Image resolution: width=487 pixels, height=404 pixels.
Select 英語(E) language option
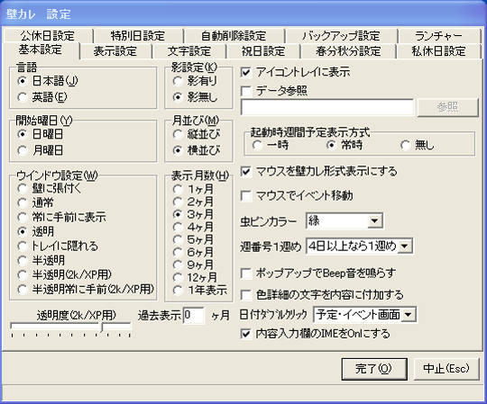pos(42,97)
